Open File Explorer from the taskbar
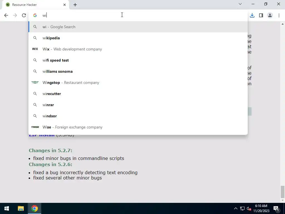 click(21, 208)
